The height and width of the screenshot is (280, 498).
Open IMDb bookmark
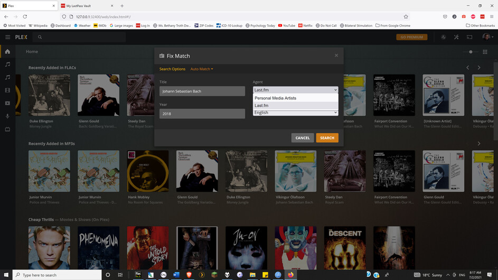[x=100, y=25]
